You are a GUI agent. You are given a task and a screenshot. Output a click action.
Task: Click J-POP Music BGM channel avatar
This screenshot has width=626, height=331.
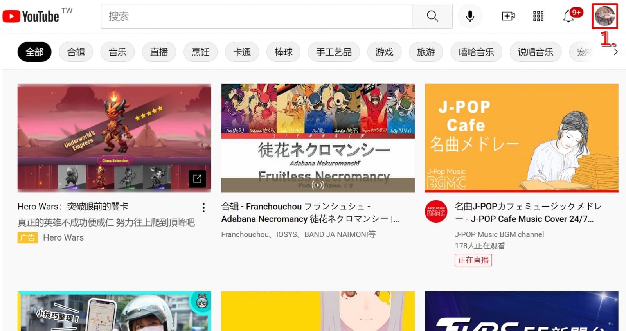click(436, 212)
